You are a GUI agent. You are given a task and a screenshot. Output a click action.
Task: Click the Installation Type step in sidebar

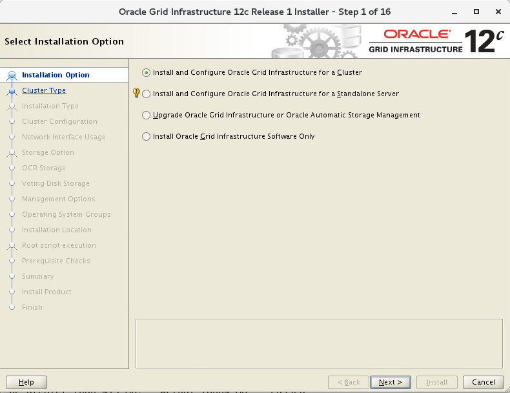coord(50,106)
